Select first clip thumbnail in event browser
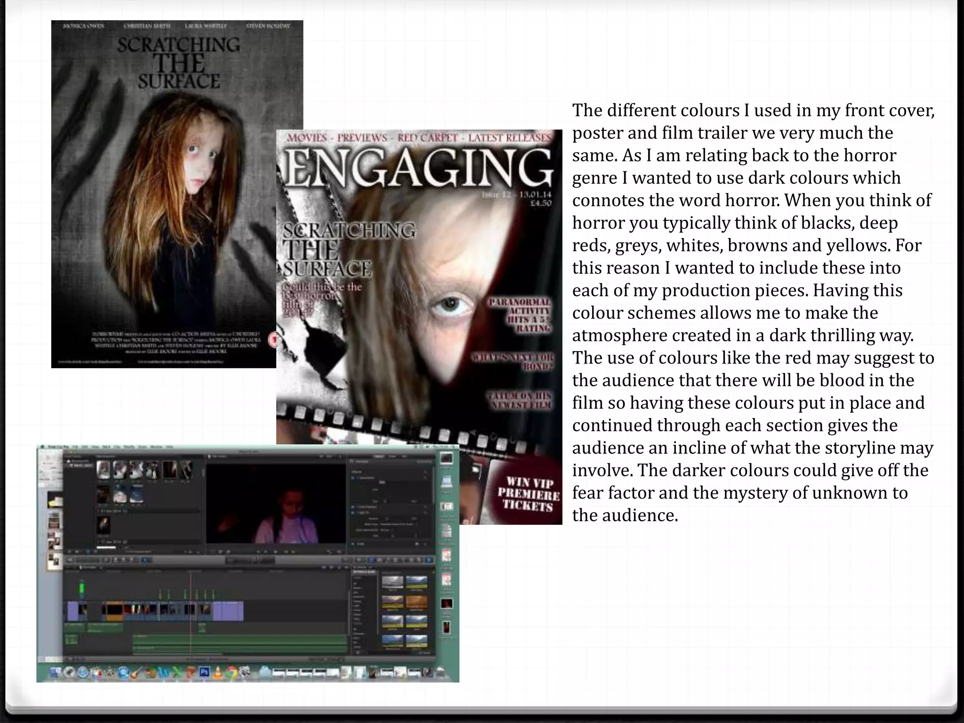The image size is (964, 723). [103, 469]
